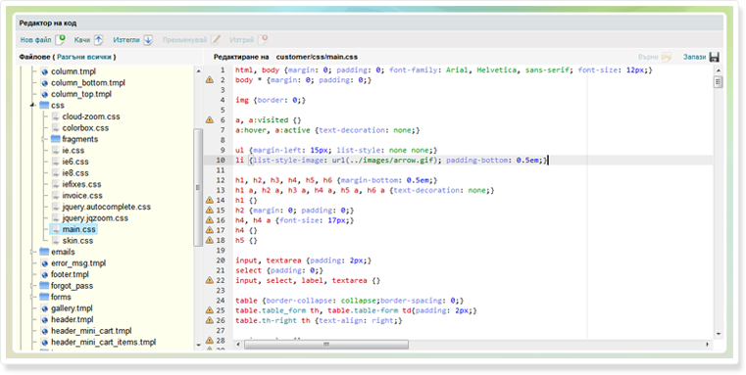
Task: Click the emails folder icon
Action: [x=45, y=252]
